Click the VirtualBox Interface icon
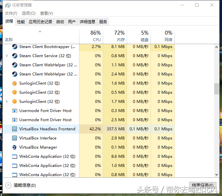The height and width of the screenshot is (196, 222). coord(15,138)
